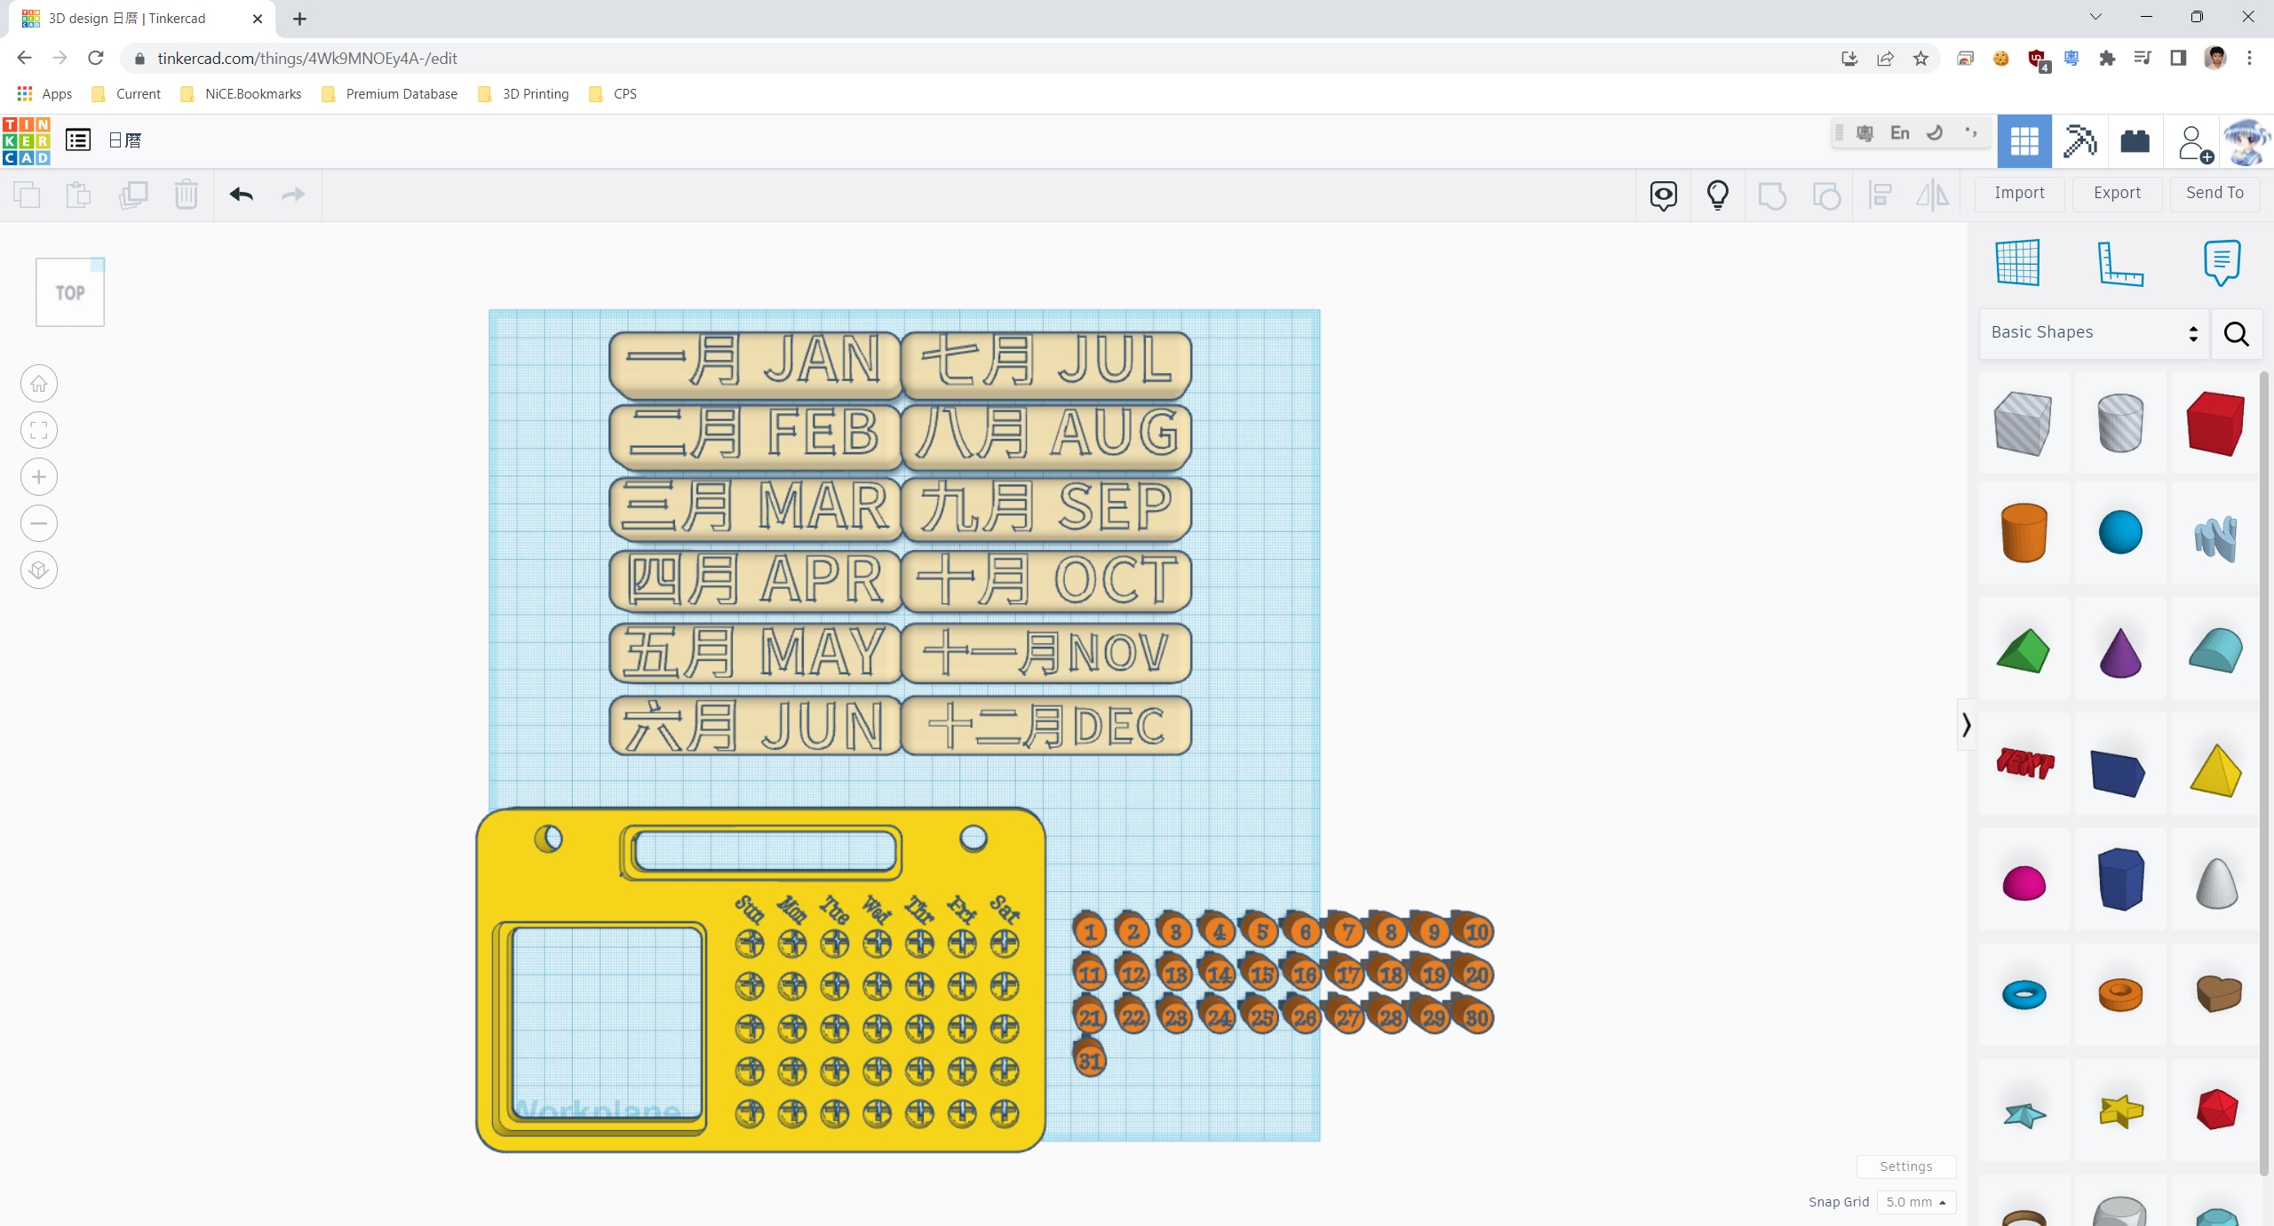Click the Mirror/Flip tool

click(x=1933, y=195)
